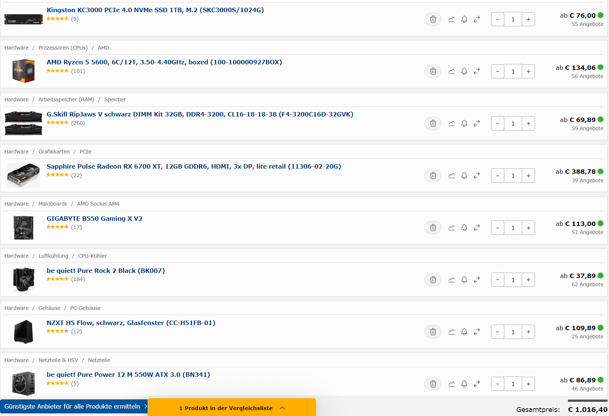Image resolution: width=609 pixels, height=416 pixels.
Task: Open Sapphire Pulse Radeon RX 6700 XT link
Action: pyautogui.click(x=194, y=166)
